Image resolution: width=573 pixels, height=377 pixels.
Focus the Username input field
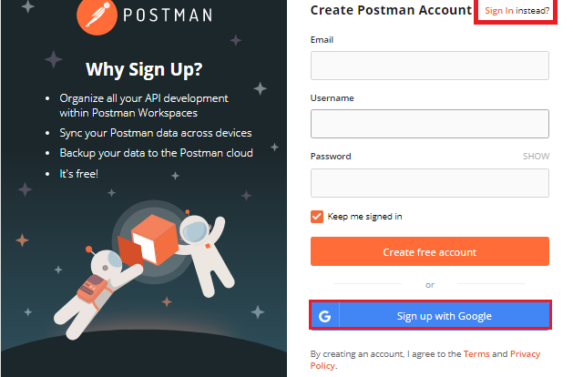[429, 123]
